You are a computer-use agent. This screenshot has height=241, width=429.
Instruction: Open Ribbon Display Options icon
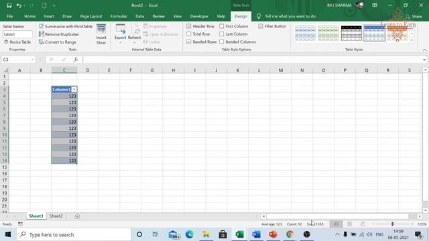(375, 5)
